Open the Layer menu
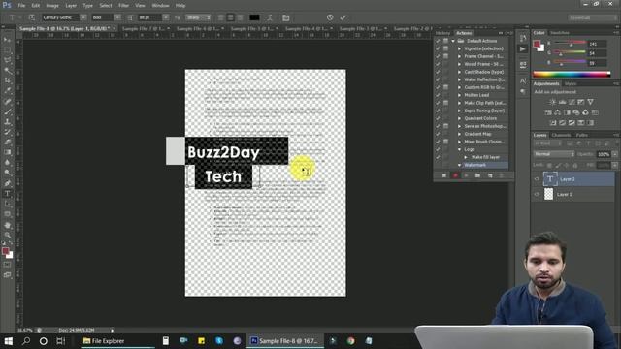 pyautogui.click(x=71, y=6)
